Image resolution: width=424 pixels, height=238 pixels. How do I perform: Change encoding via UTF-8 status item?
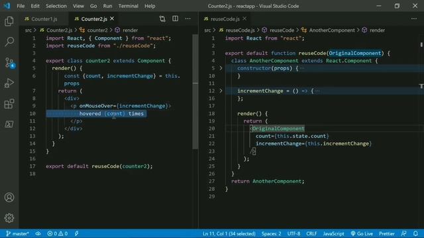pos(293,233)
